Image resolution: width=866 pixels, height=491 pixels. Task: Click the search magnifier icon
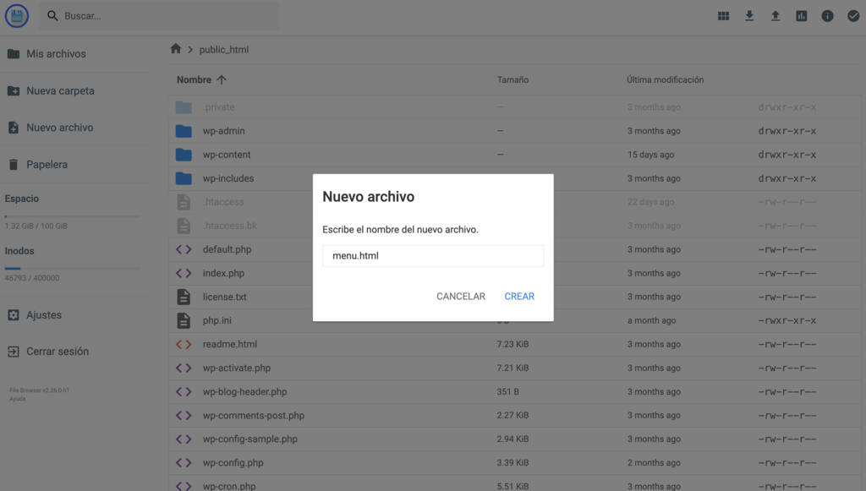52,15
